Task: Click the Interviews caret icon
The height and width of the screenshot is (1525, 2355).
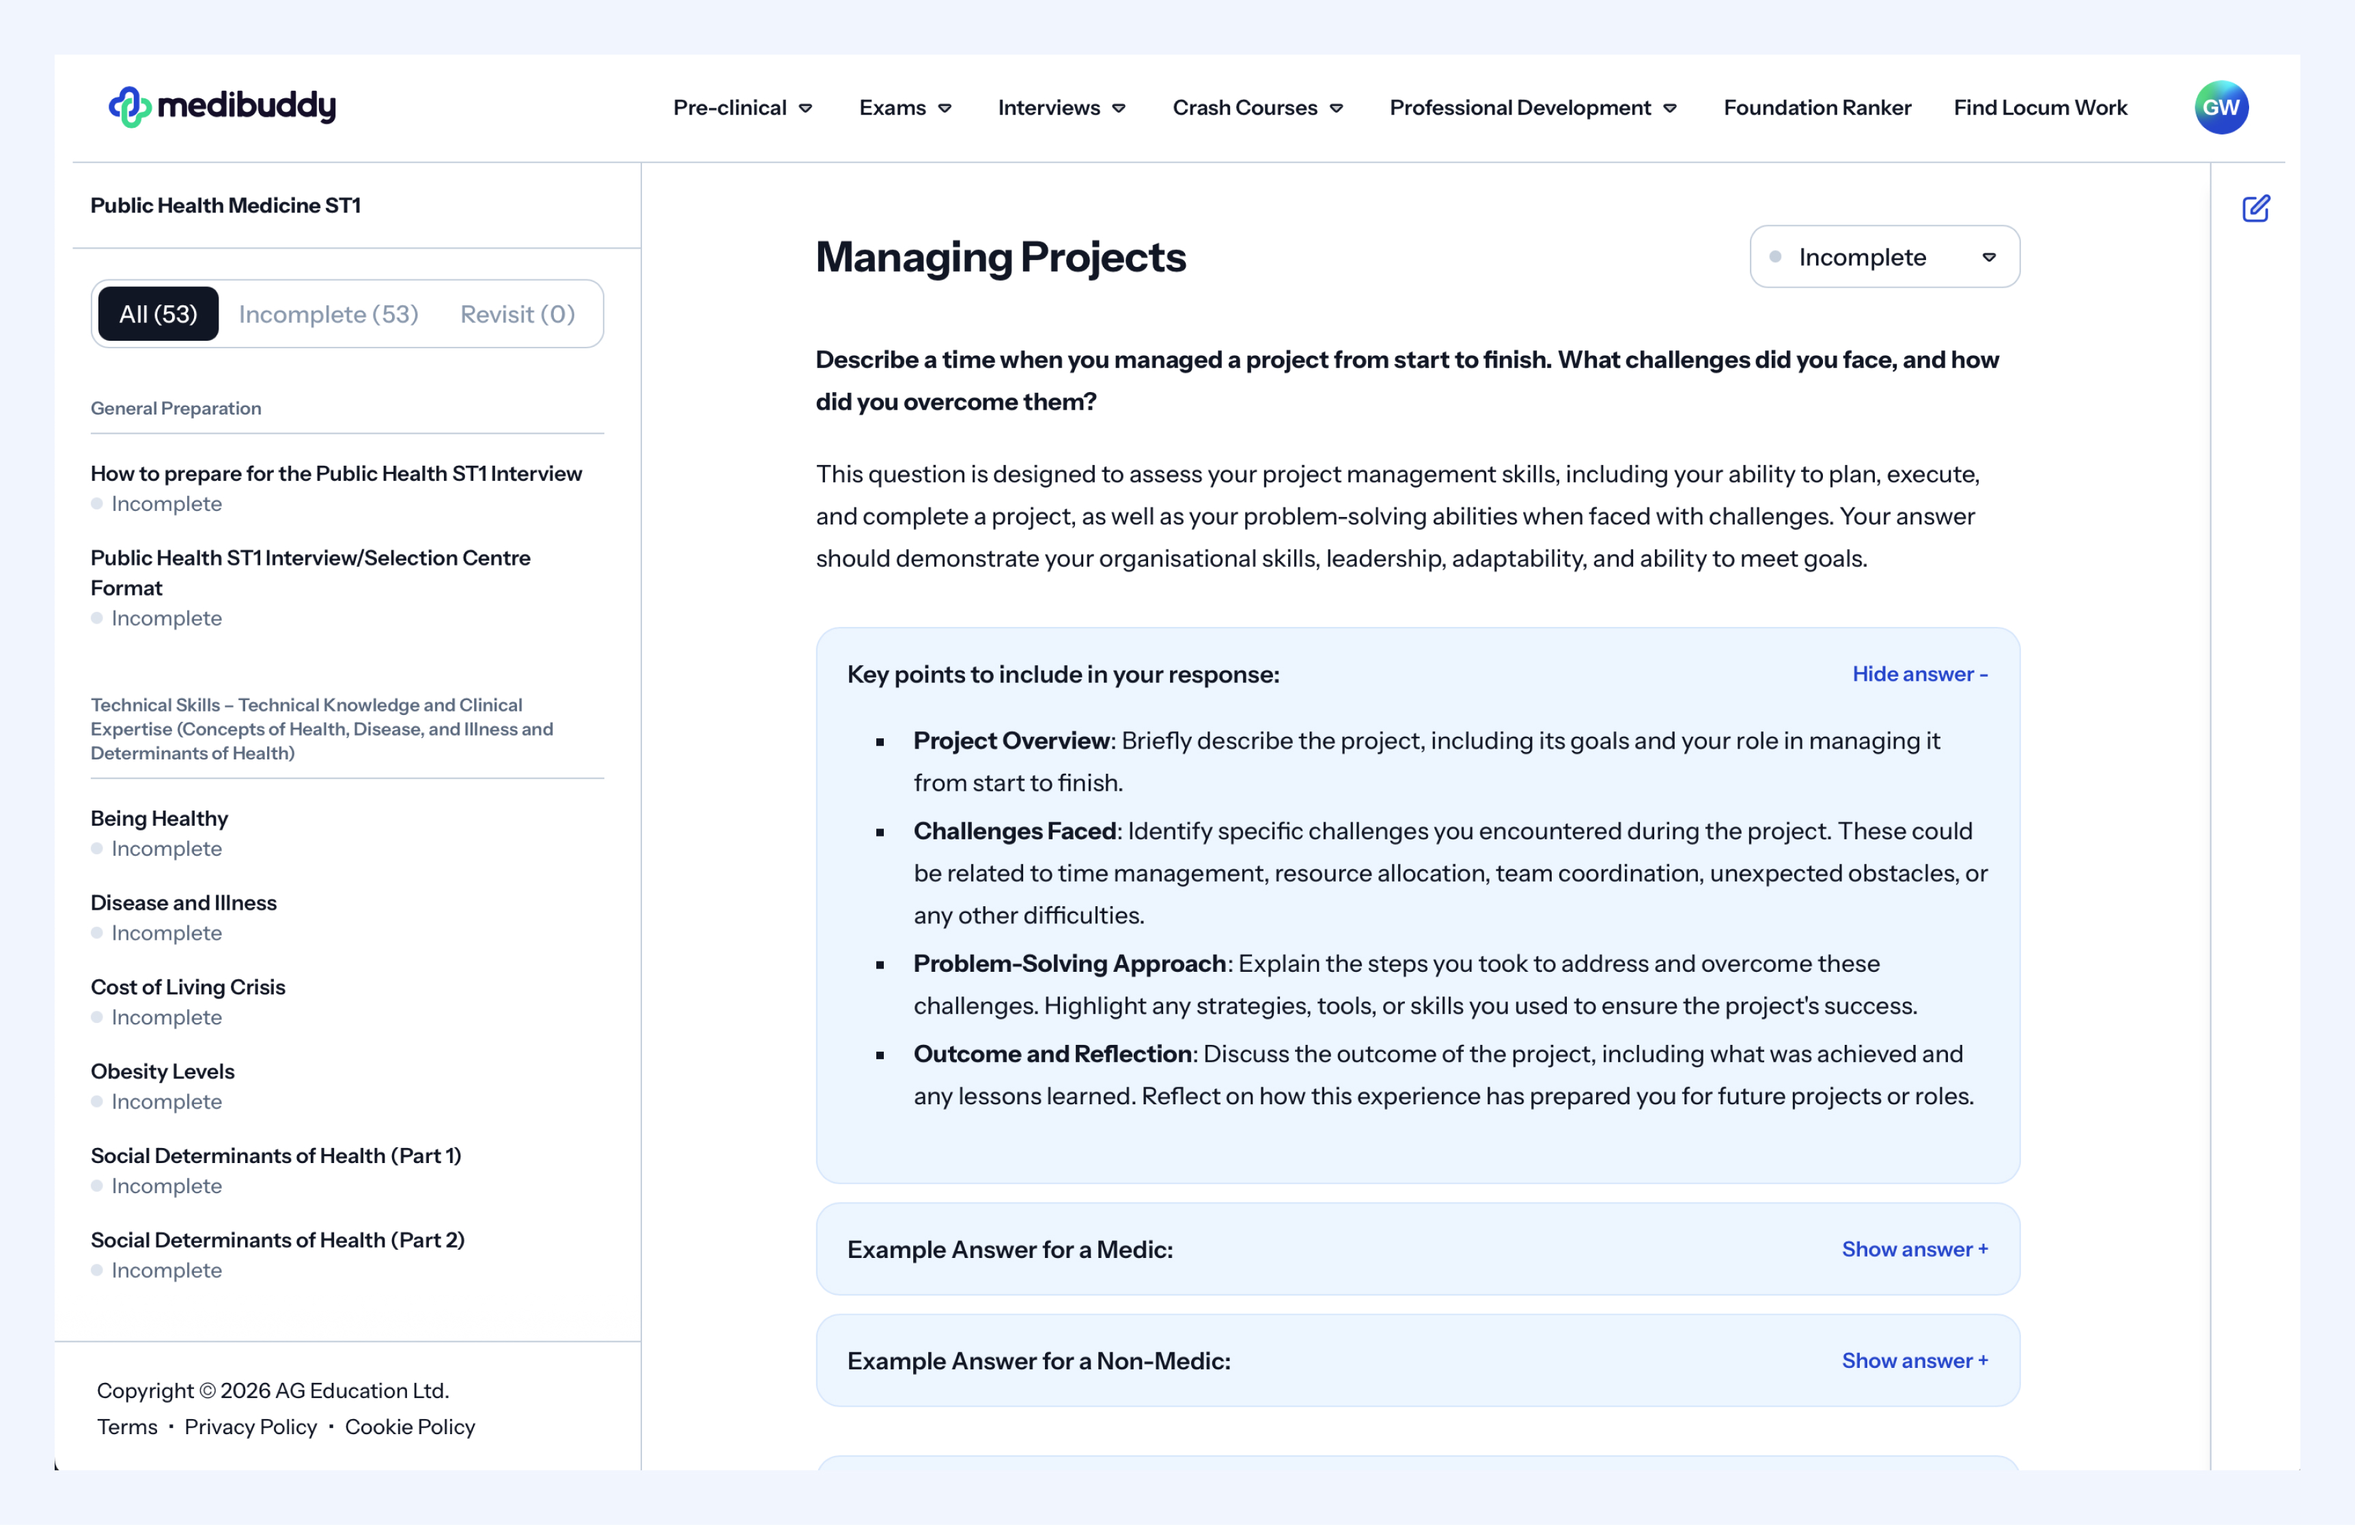Action: [x=1119, y=108]
